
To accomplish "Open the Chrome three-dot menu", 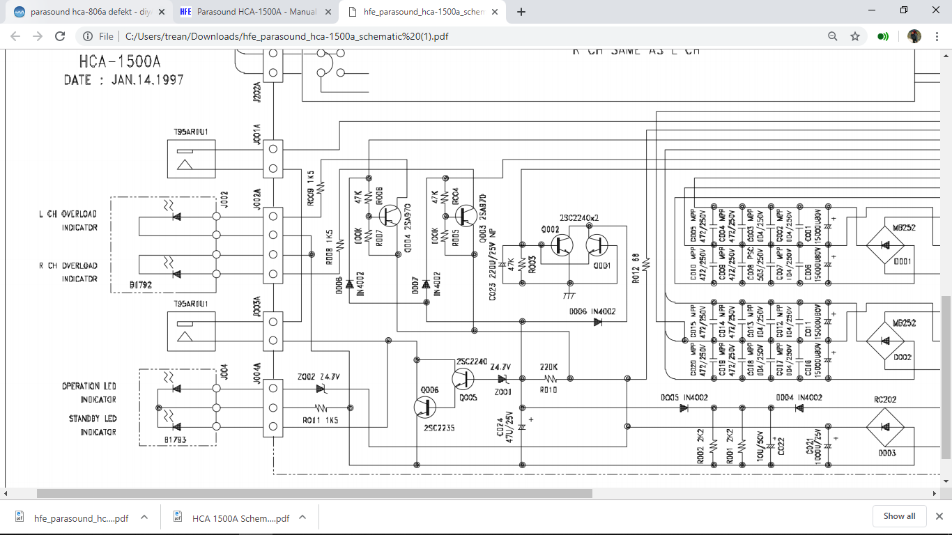I will pyautogui.click(x=937, y=36).
